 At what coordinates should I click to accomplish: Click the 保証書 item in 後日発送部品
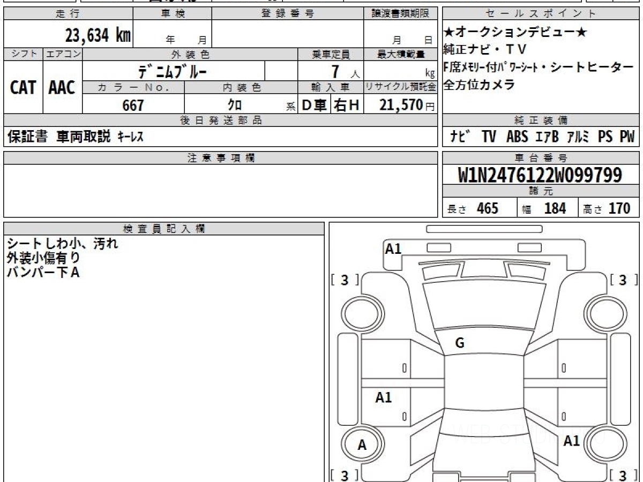pos(27,137)
